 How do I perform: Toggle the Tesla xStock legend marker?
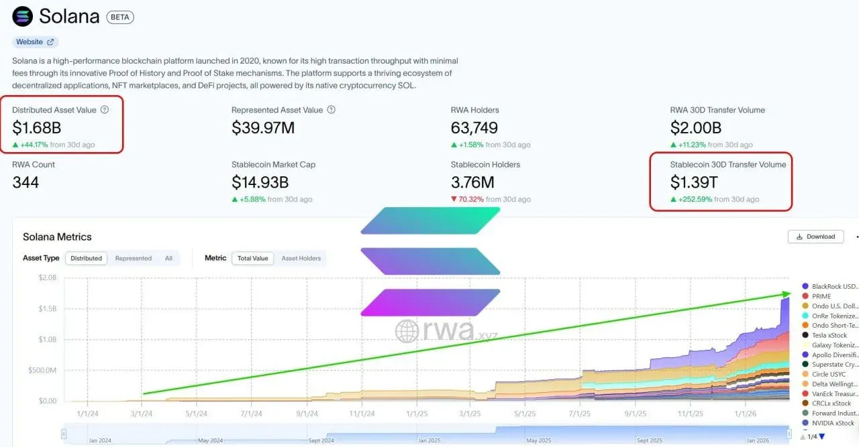805,335
